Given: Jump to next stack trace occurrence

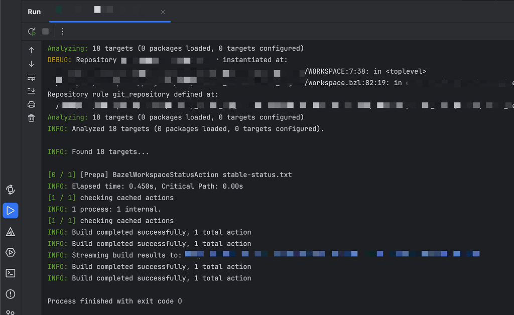Looking at the screenshot, I should point(31,64).
